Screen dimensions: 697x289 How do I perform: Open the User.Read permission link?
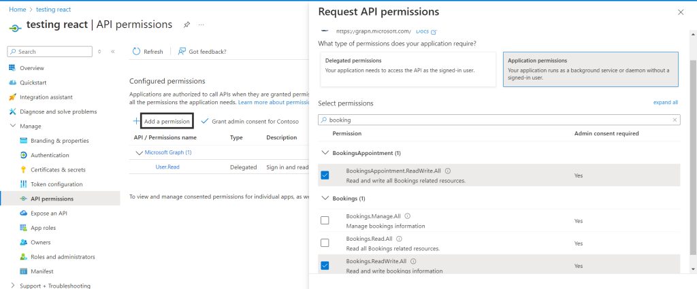(x=167, y=167)
